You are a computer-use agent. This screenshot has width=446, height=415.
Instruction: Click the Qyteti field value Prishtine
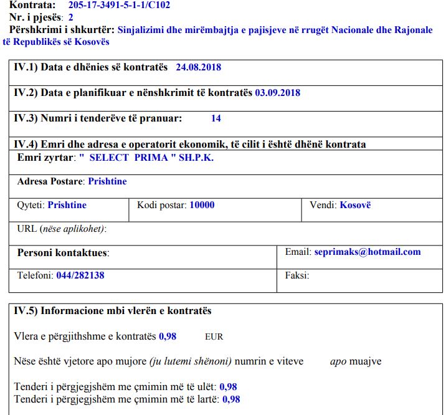point(67,205)
